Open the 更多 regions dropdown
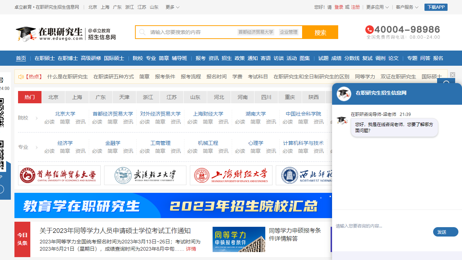Screen dimensions: 462x260 (x=172, y=7)
